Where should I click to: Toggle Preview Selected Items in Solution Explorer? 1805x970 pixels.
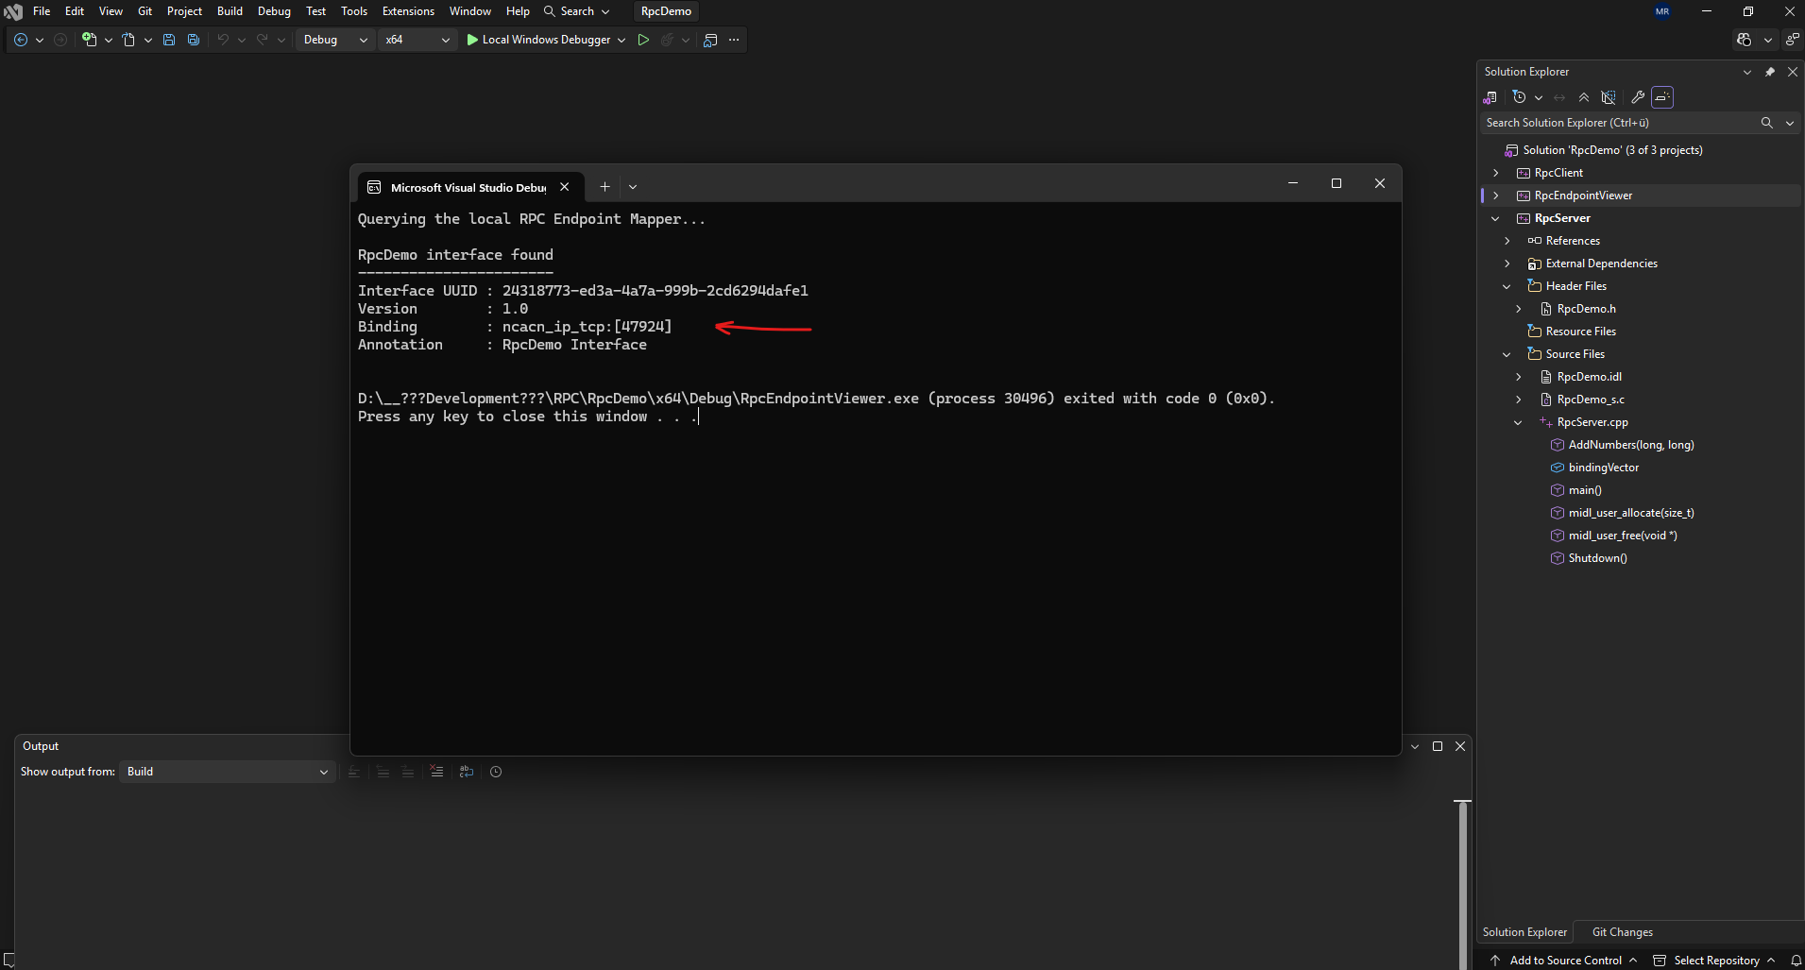1662,97
